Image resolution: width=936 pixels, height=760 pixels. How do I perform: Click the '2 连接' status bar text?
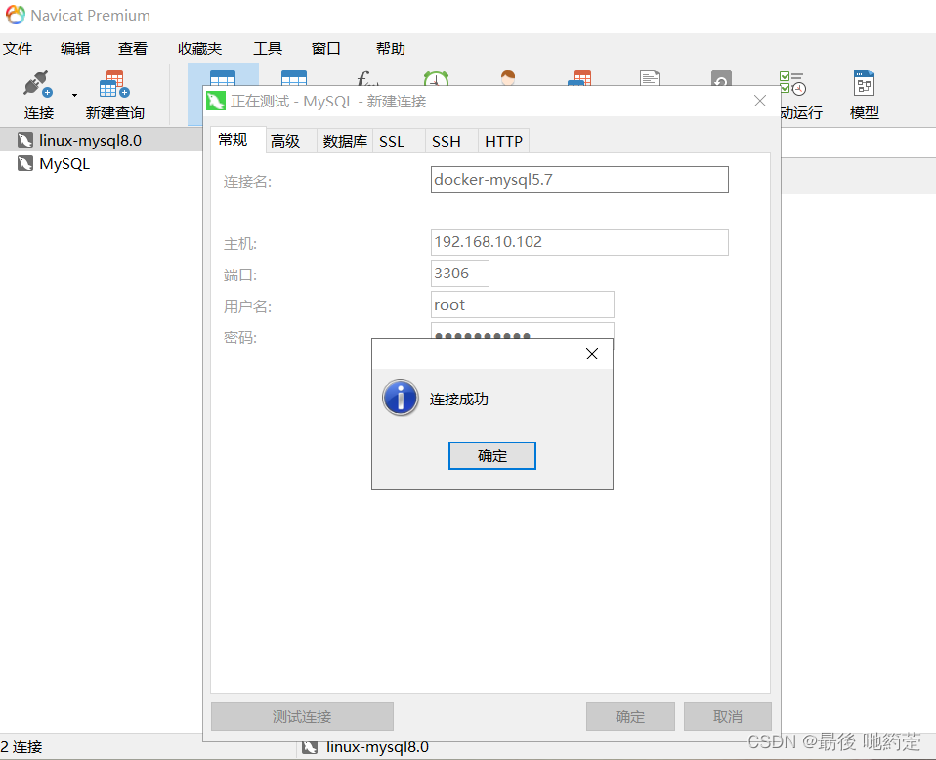tap(21, 747)
